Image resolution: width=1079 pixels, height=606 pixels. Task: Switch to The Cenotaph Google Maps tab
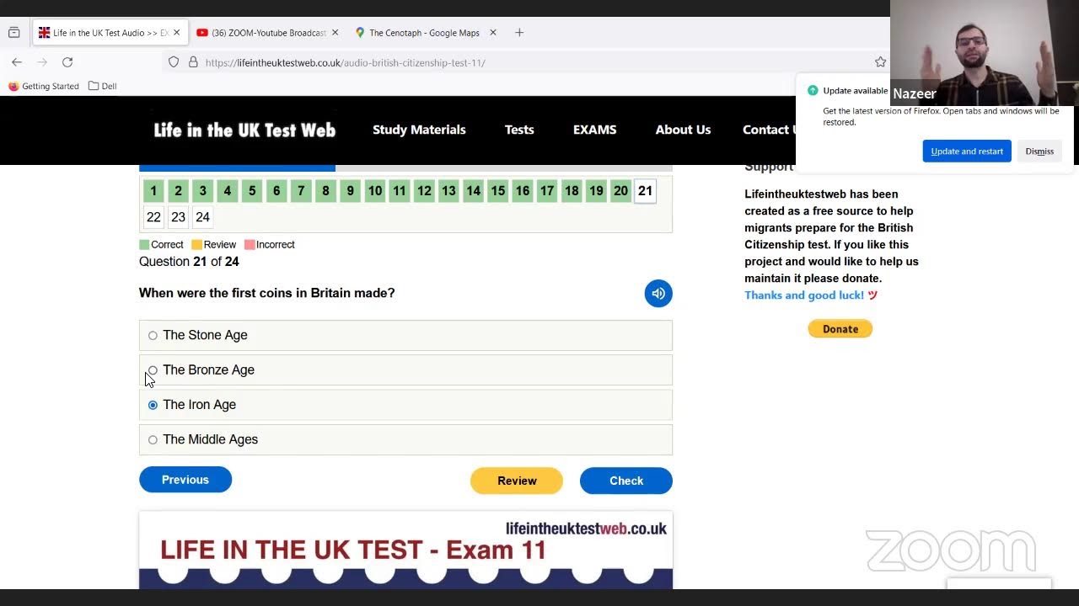coord(424,33)
